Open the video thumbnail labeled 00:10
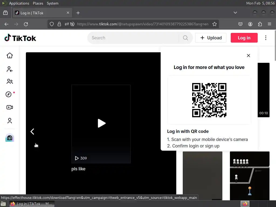 pos(264,90)
